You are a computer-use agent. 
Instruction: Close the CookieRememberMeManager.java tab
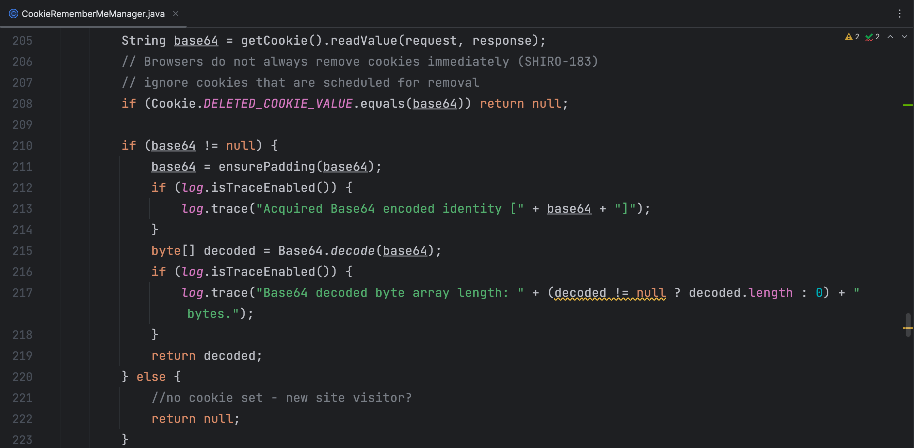[x=176, y=14]
